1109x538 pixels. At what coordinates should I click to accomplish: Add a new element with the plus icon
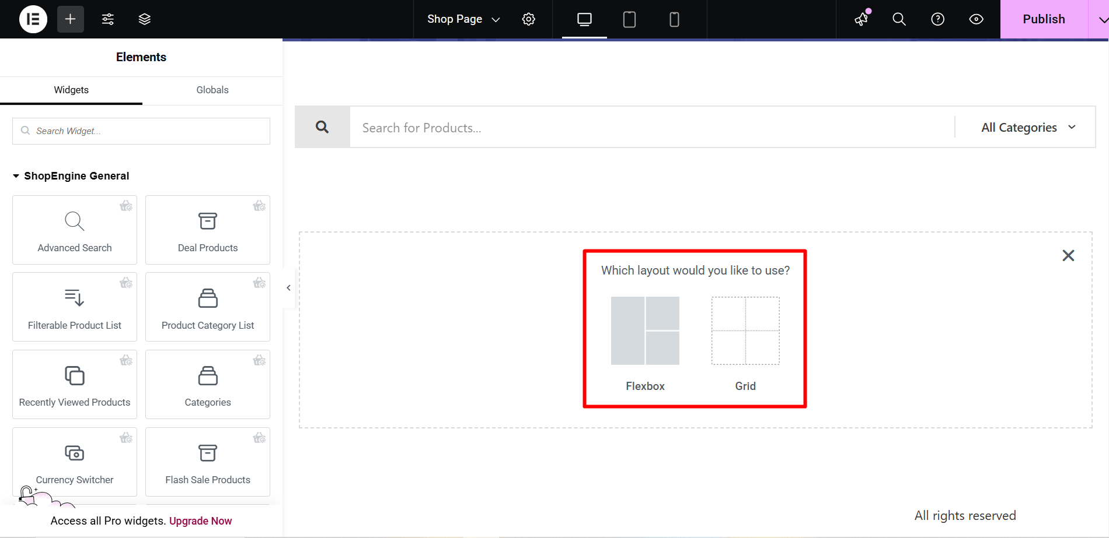click(70, 19)
